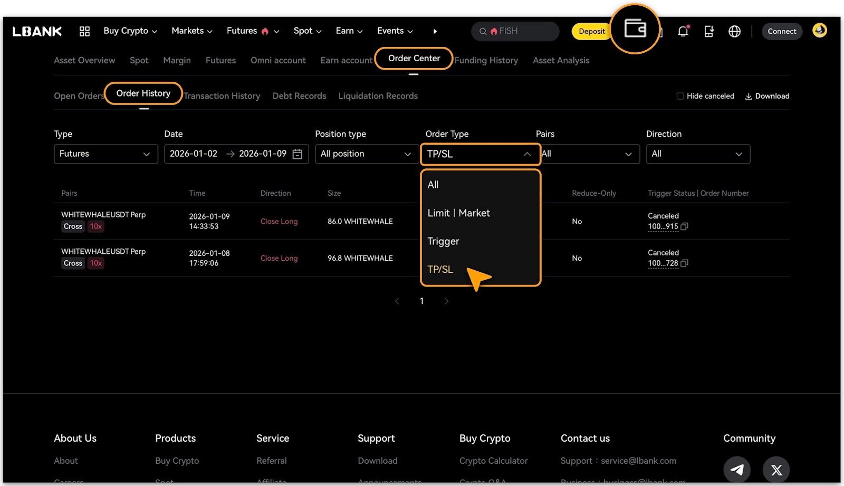Expand the Direction filter dropdown

coord(697,154)
